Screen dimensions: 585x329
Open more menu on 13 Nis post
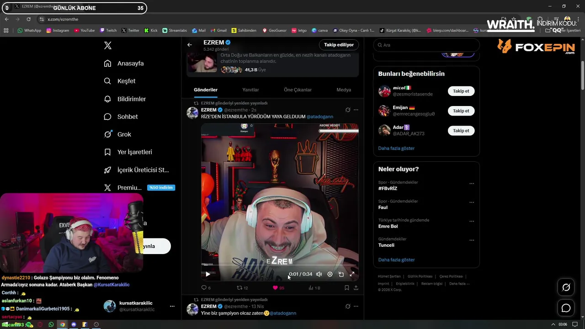click(x=356, y=306)
